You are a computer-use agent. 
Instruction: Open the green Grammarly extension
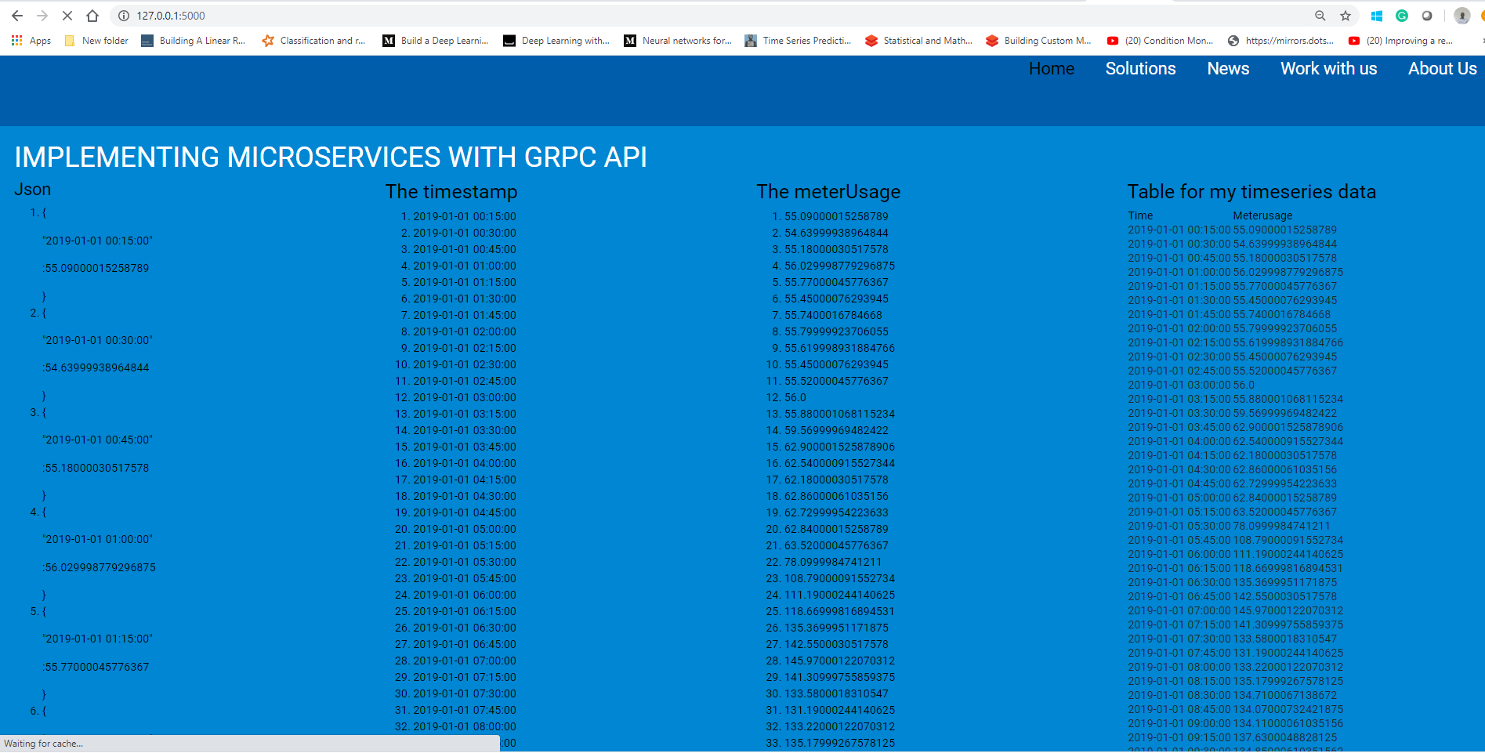pyautogui.click(x=1402, y=16)
